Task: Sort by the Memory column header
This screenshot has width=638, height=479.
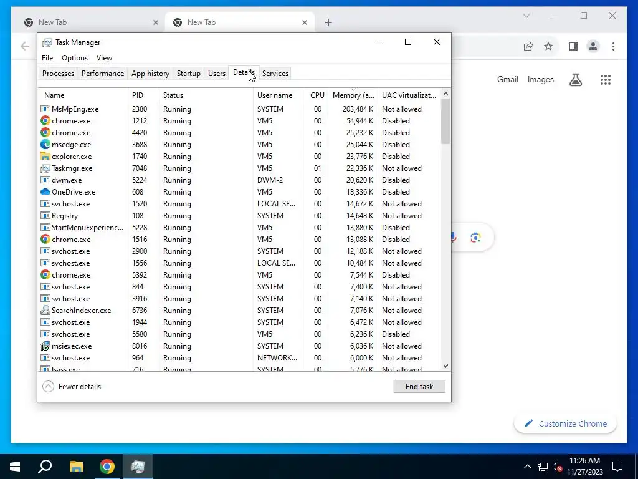Action: tap(353, 95)
